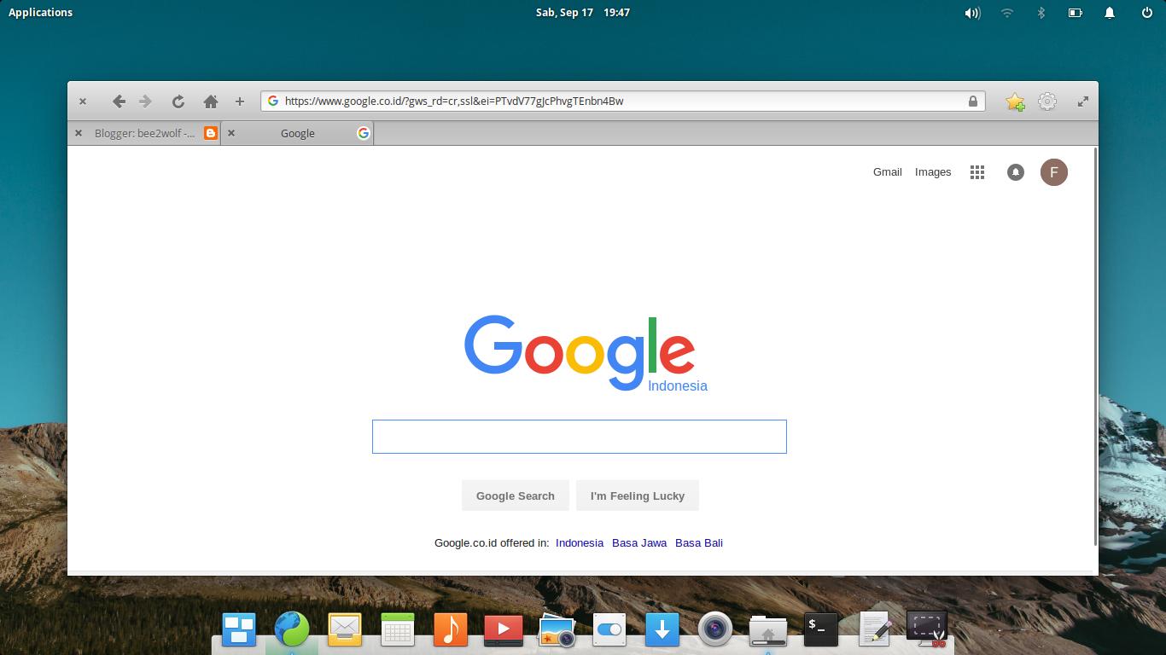Choose the Basa Jawa language link
Viewport: 1166px width, 655px height.
638,543
